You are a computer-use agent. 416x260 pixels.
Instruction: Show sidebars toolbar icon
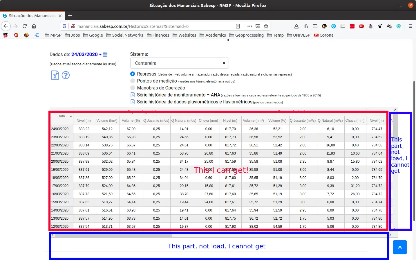point(315,26)
